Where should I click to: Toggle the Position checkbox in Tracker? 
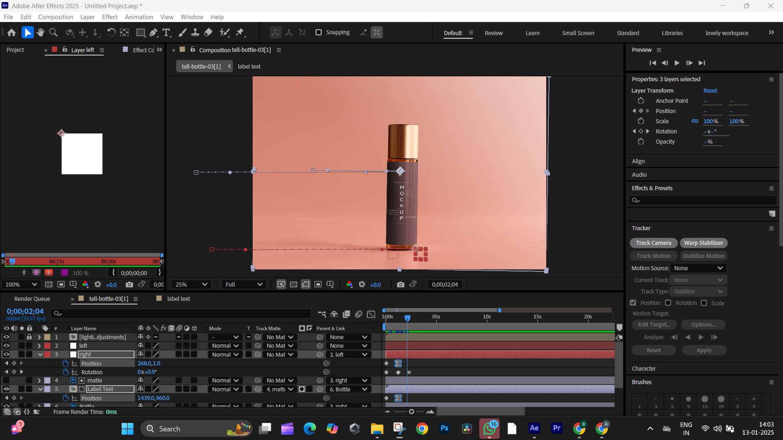(633, 303)
